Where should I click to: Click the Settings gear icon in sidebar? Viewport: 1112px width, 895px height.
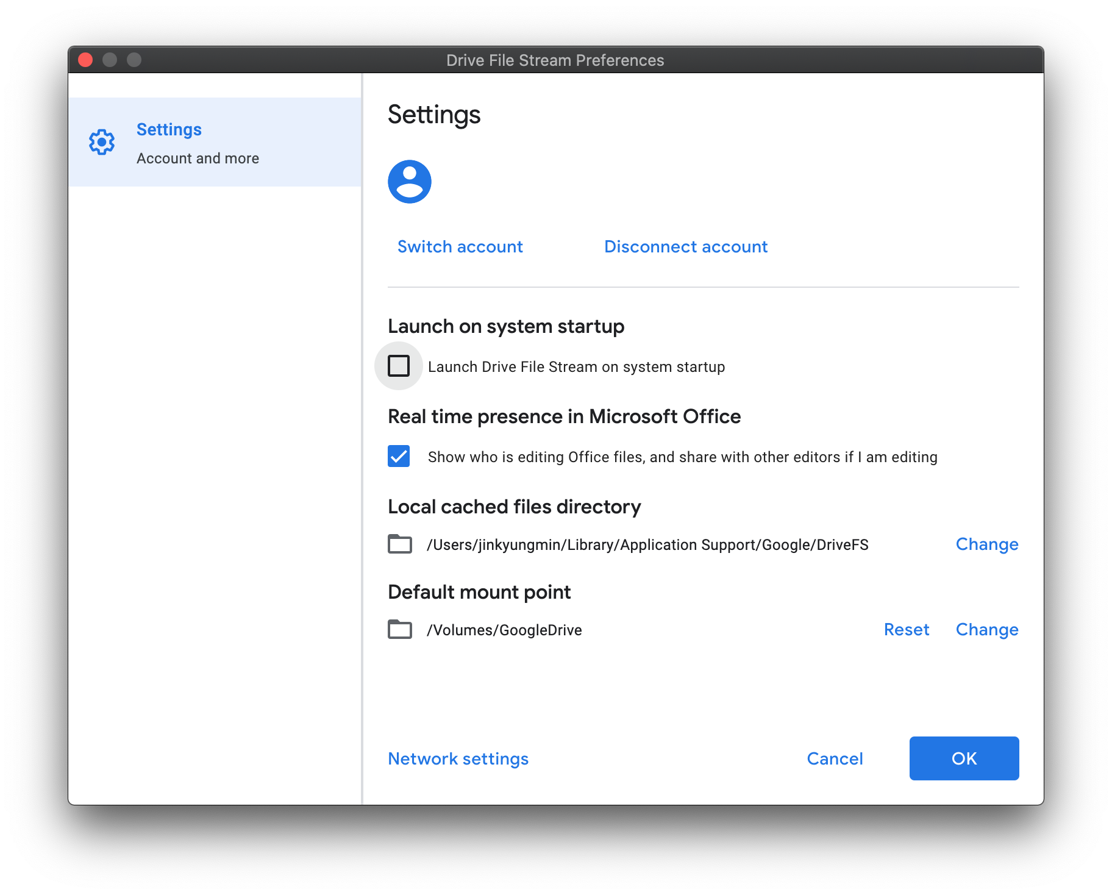pyautogui.click(x=102, y=142)
